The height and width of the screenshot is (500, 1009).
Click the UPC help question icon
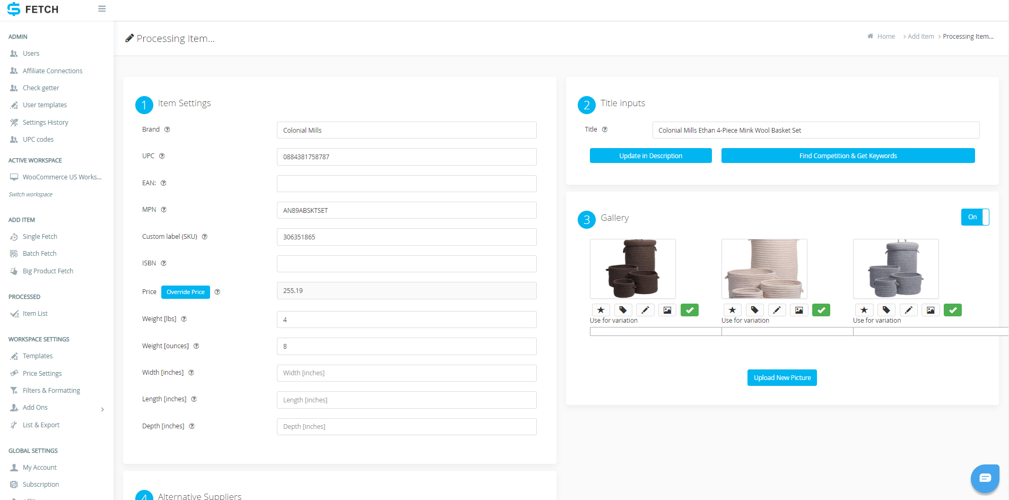[x=162, y=156]
